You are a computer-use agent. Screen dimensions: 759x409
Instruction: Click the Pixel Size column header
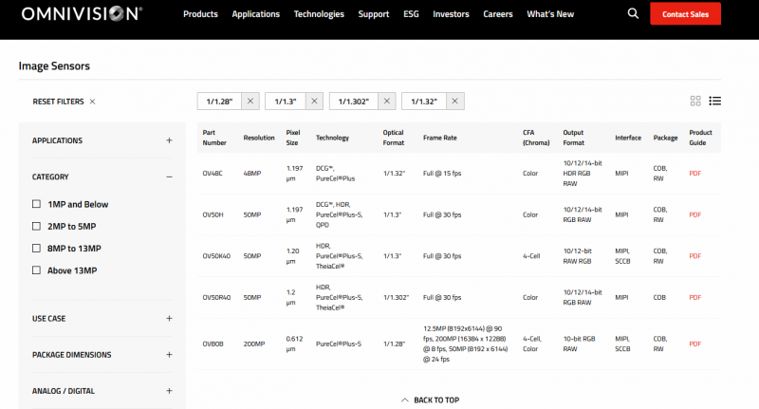point(293,138)
